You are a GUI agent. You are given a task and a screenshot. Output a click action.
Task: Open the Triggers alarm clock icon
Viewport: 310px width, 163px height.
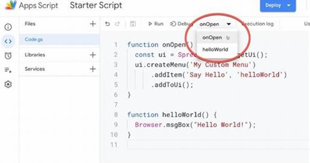coord(8,56)
